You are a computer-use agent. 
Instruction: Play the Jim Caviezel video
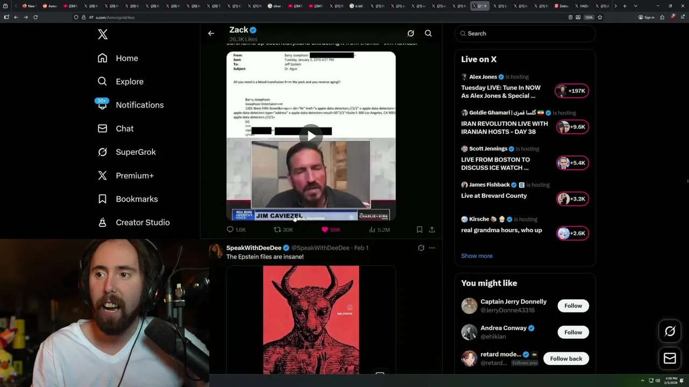click(311, 136)
